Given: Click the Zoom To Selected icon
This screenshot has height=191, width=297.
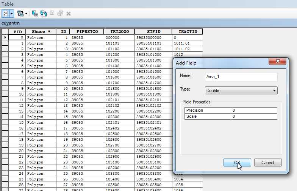Looking at the screenshot, I should (x=60, y=14).
